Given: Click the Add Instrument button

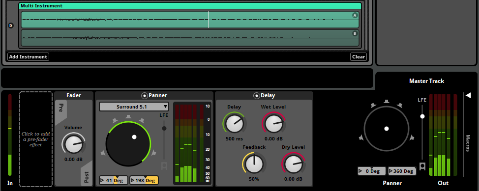Looking at the screenshot, I should tap(28, 57).
